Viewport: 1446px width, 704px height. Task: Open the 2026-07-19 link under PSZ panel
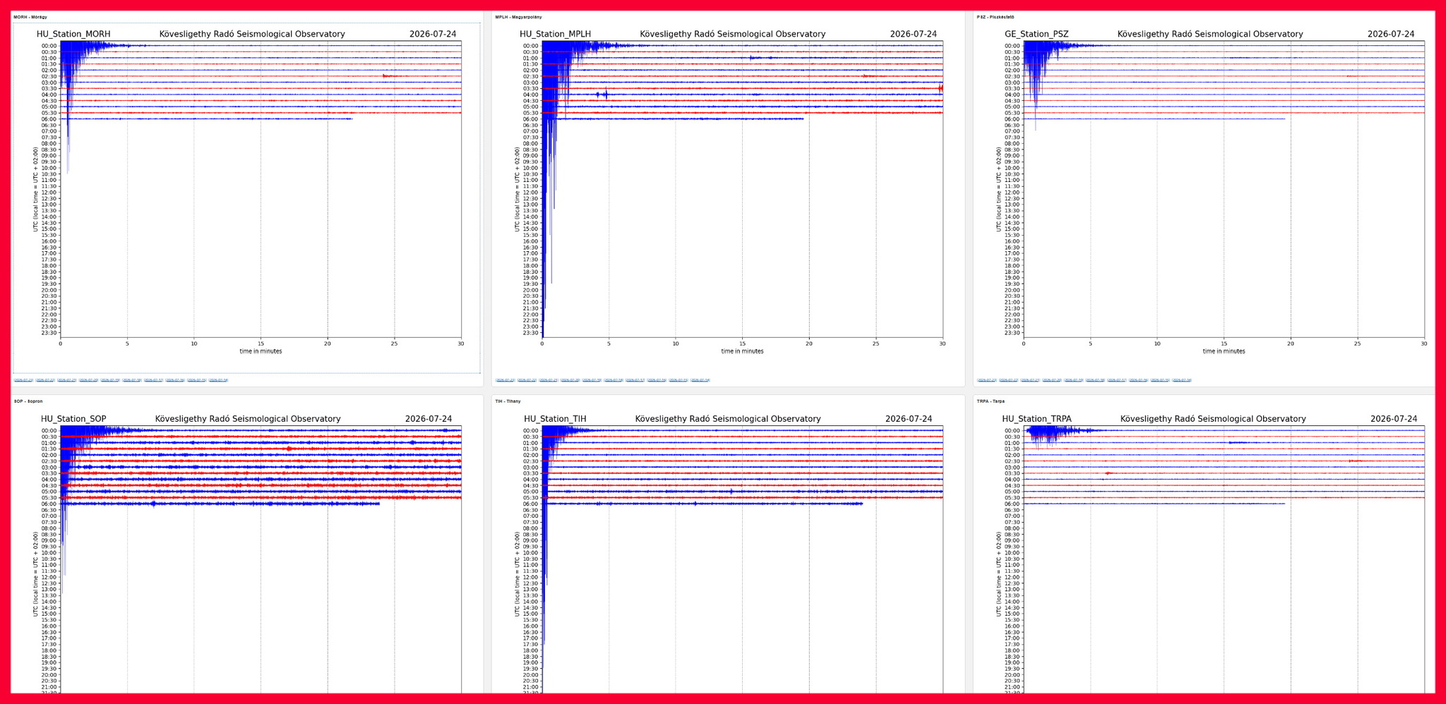tap(1073, 380)
